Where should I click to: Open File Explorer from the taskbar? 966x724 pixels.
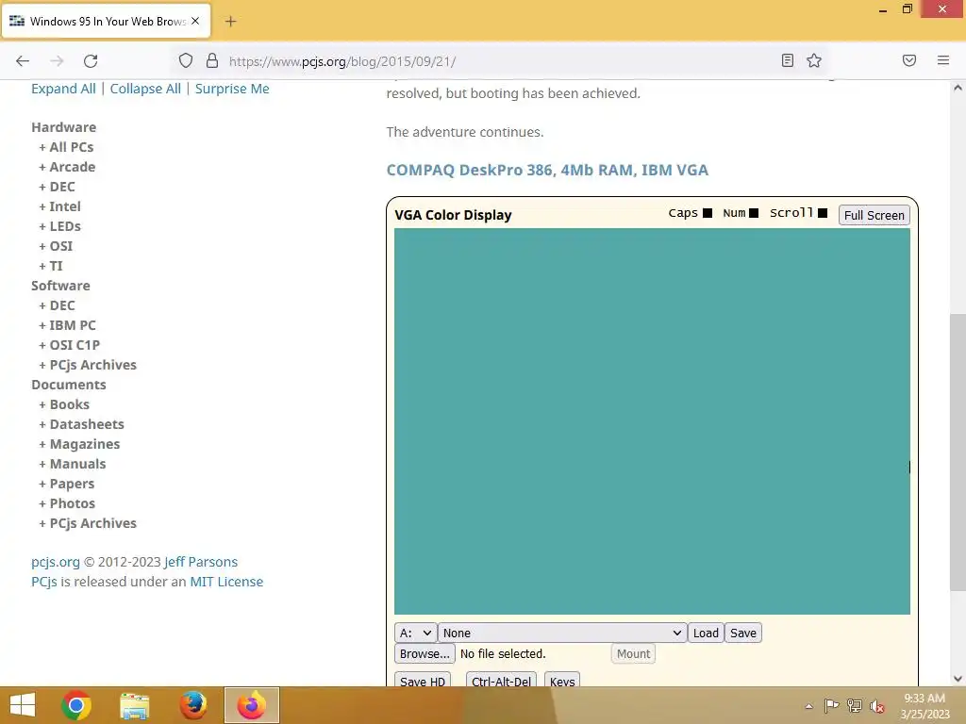[134, 705]
